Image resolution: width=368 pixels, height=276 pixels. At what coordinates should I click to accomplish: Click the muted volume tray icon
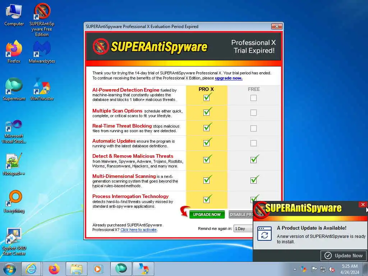[x=332, y=269]
